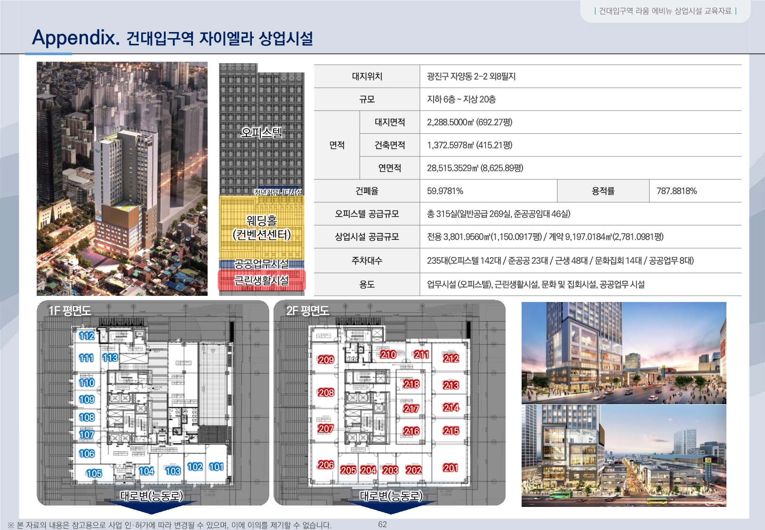Click the page number 62
This screenshot has width=765, height=530.
[x=382, y=524]
